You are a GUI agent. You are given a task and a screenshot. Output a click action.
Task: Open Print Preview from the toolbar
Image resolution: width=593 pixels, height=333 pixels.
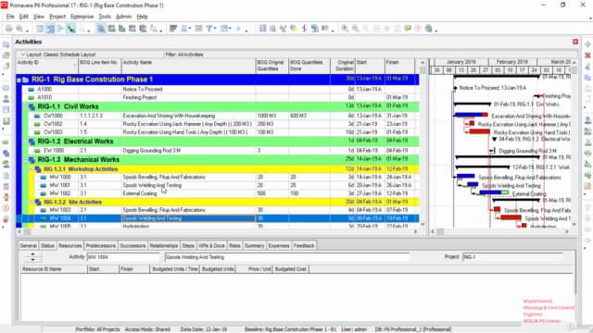[19, 29]
